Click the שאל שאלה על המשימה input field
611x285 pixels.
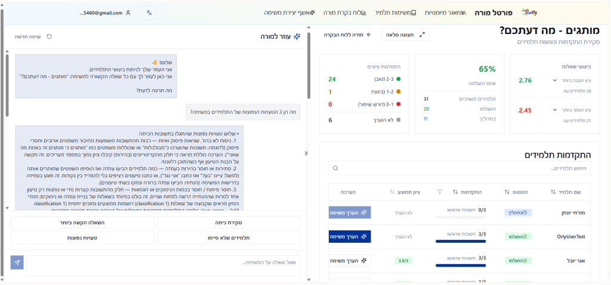pyautogui.click(x=163, y=262)
